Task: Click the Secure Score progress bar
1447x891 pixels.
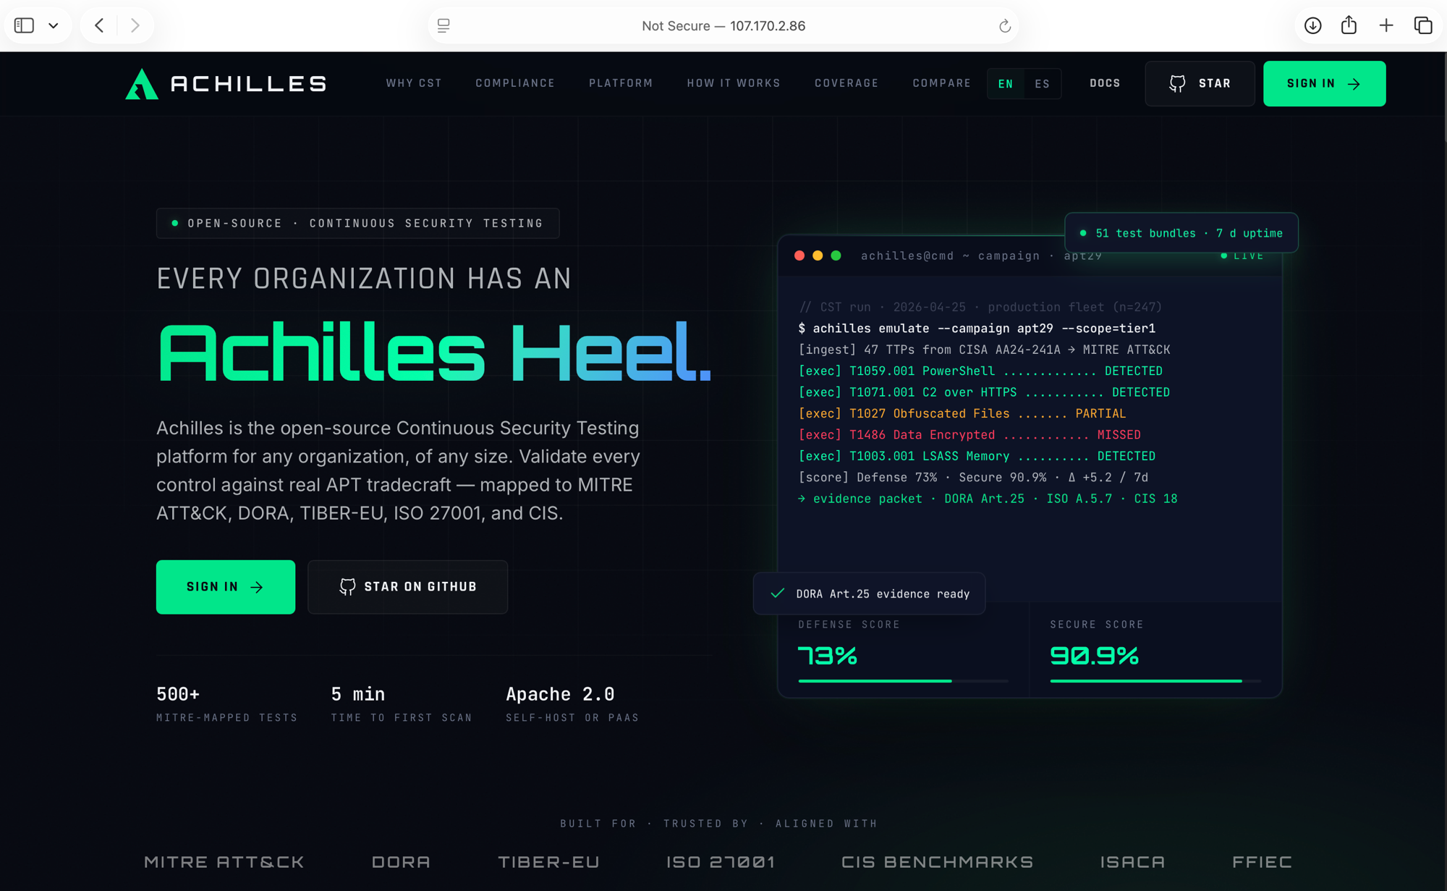Action: (1155, 681)
